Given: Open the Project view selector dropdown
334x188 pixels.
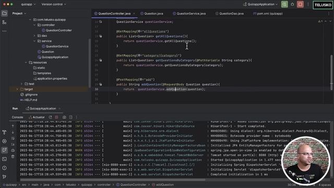Looking at the screenshot, I should (19, 14).
